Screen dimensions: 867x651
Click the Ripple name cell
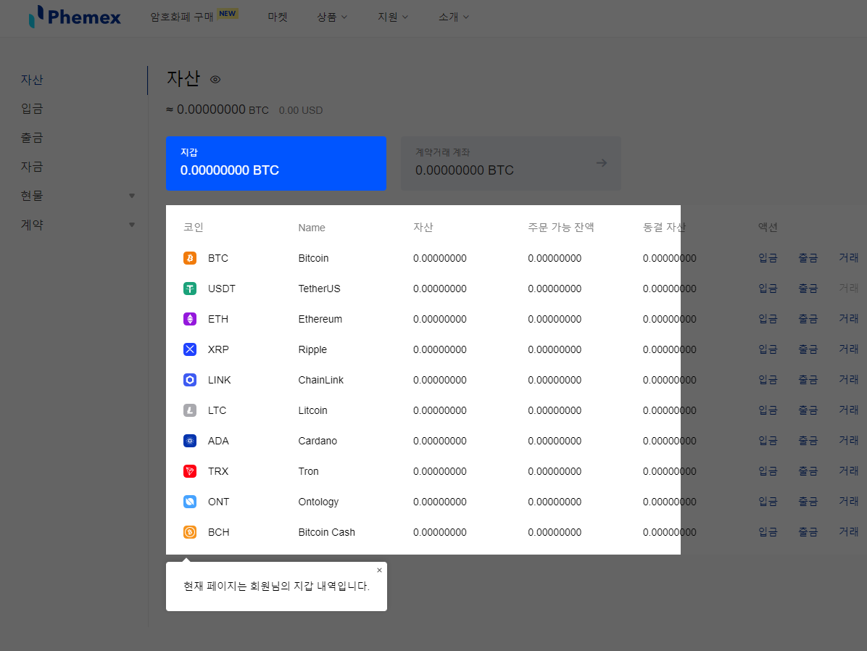pos(313,350)
